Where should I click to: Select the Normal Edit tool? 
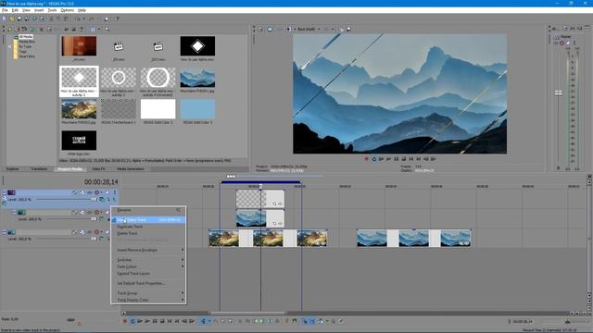(x=204, y=321)
